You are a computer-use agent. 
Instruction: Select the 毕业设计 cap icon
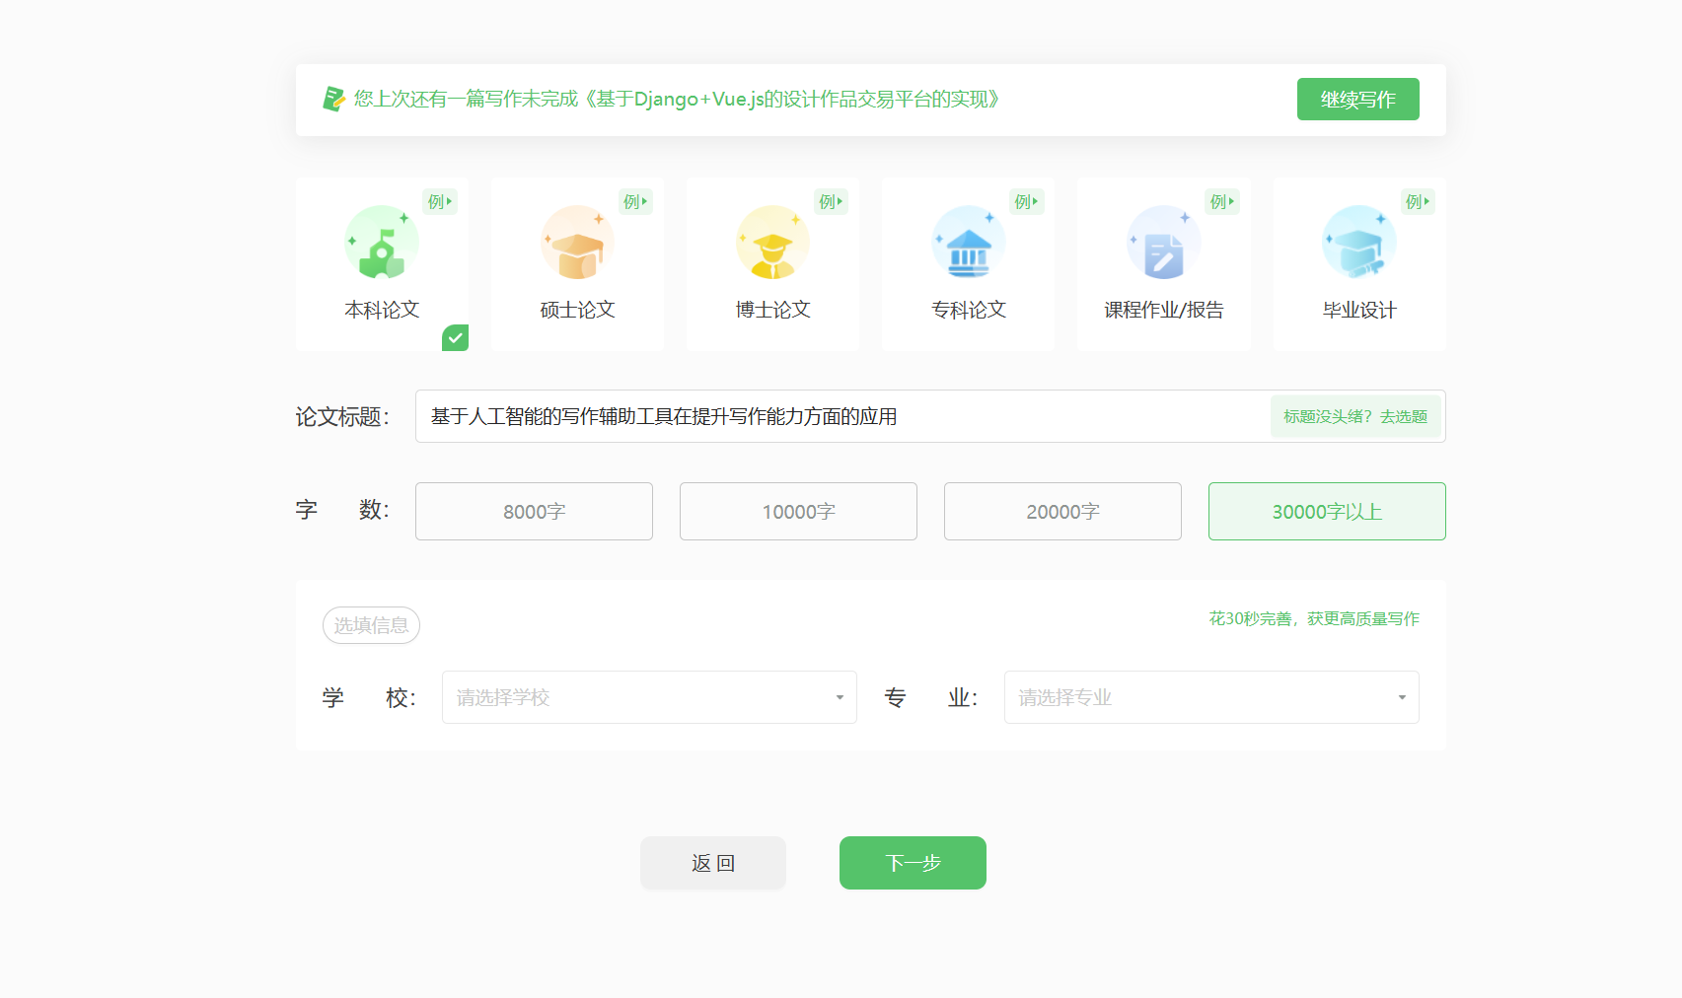point(1357,243)
